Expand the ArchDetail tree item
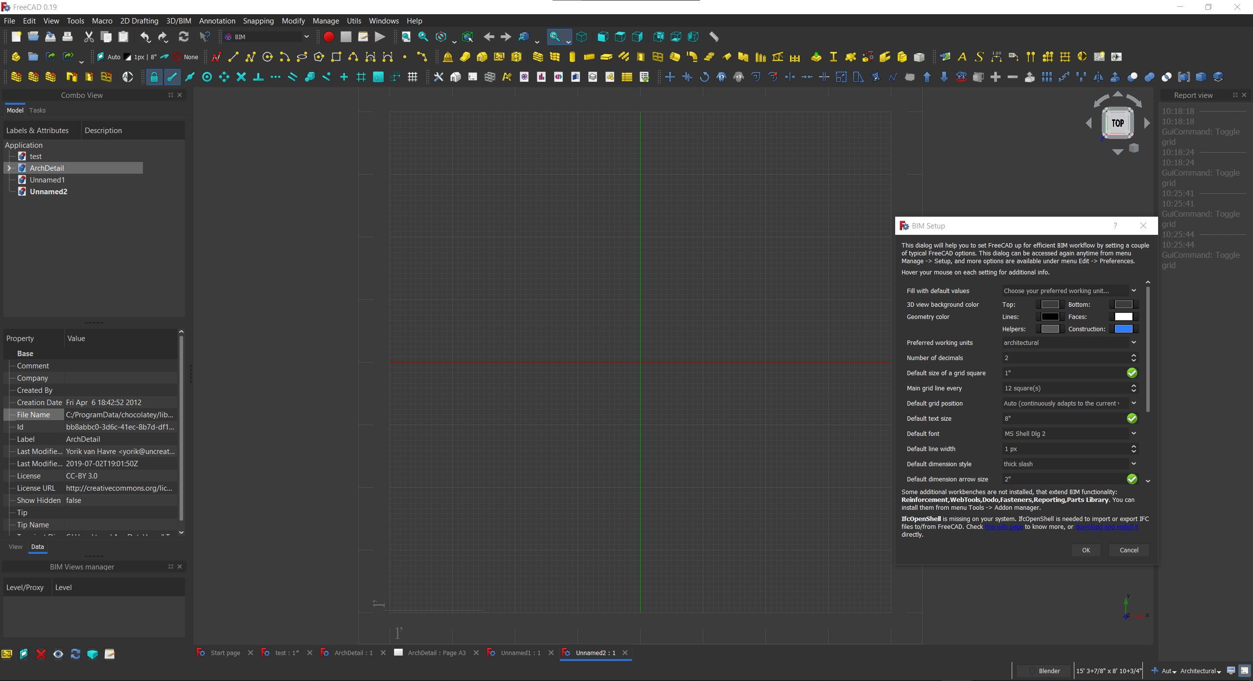This screenshot has height=681, width=1253. (x=9, y=168)
